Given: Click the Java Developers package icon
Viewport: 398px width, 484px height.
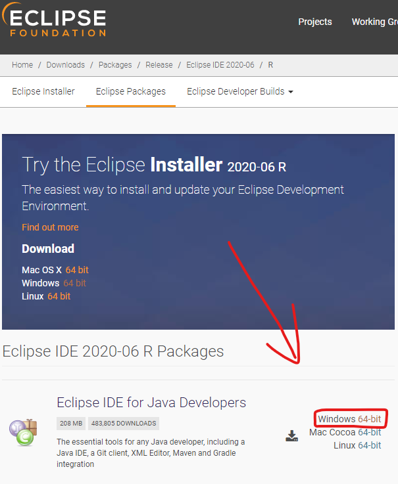Looking at the screenshot, I should click(23, 433).
